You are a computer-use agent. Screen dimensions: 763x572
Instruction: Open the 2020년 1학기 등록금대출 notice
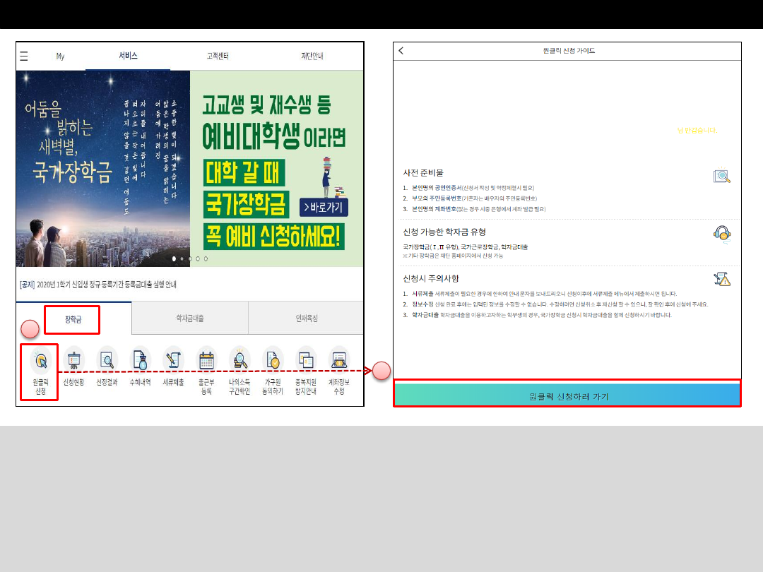click(98, 285)
